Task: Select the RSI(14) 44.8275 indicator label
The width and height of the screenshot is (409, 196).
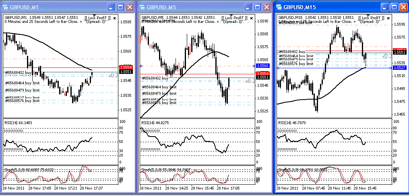Action: (x=154, y=123)
